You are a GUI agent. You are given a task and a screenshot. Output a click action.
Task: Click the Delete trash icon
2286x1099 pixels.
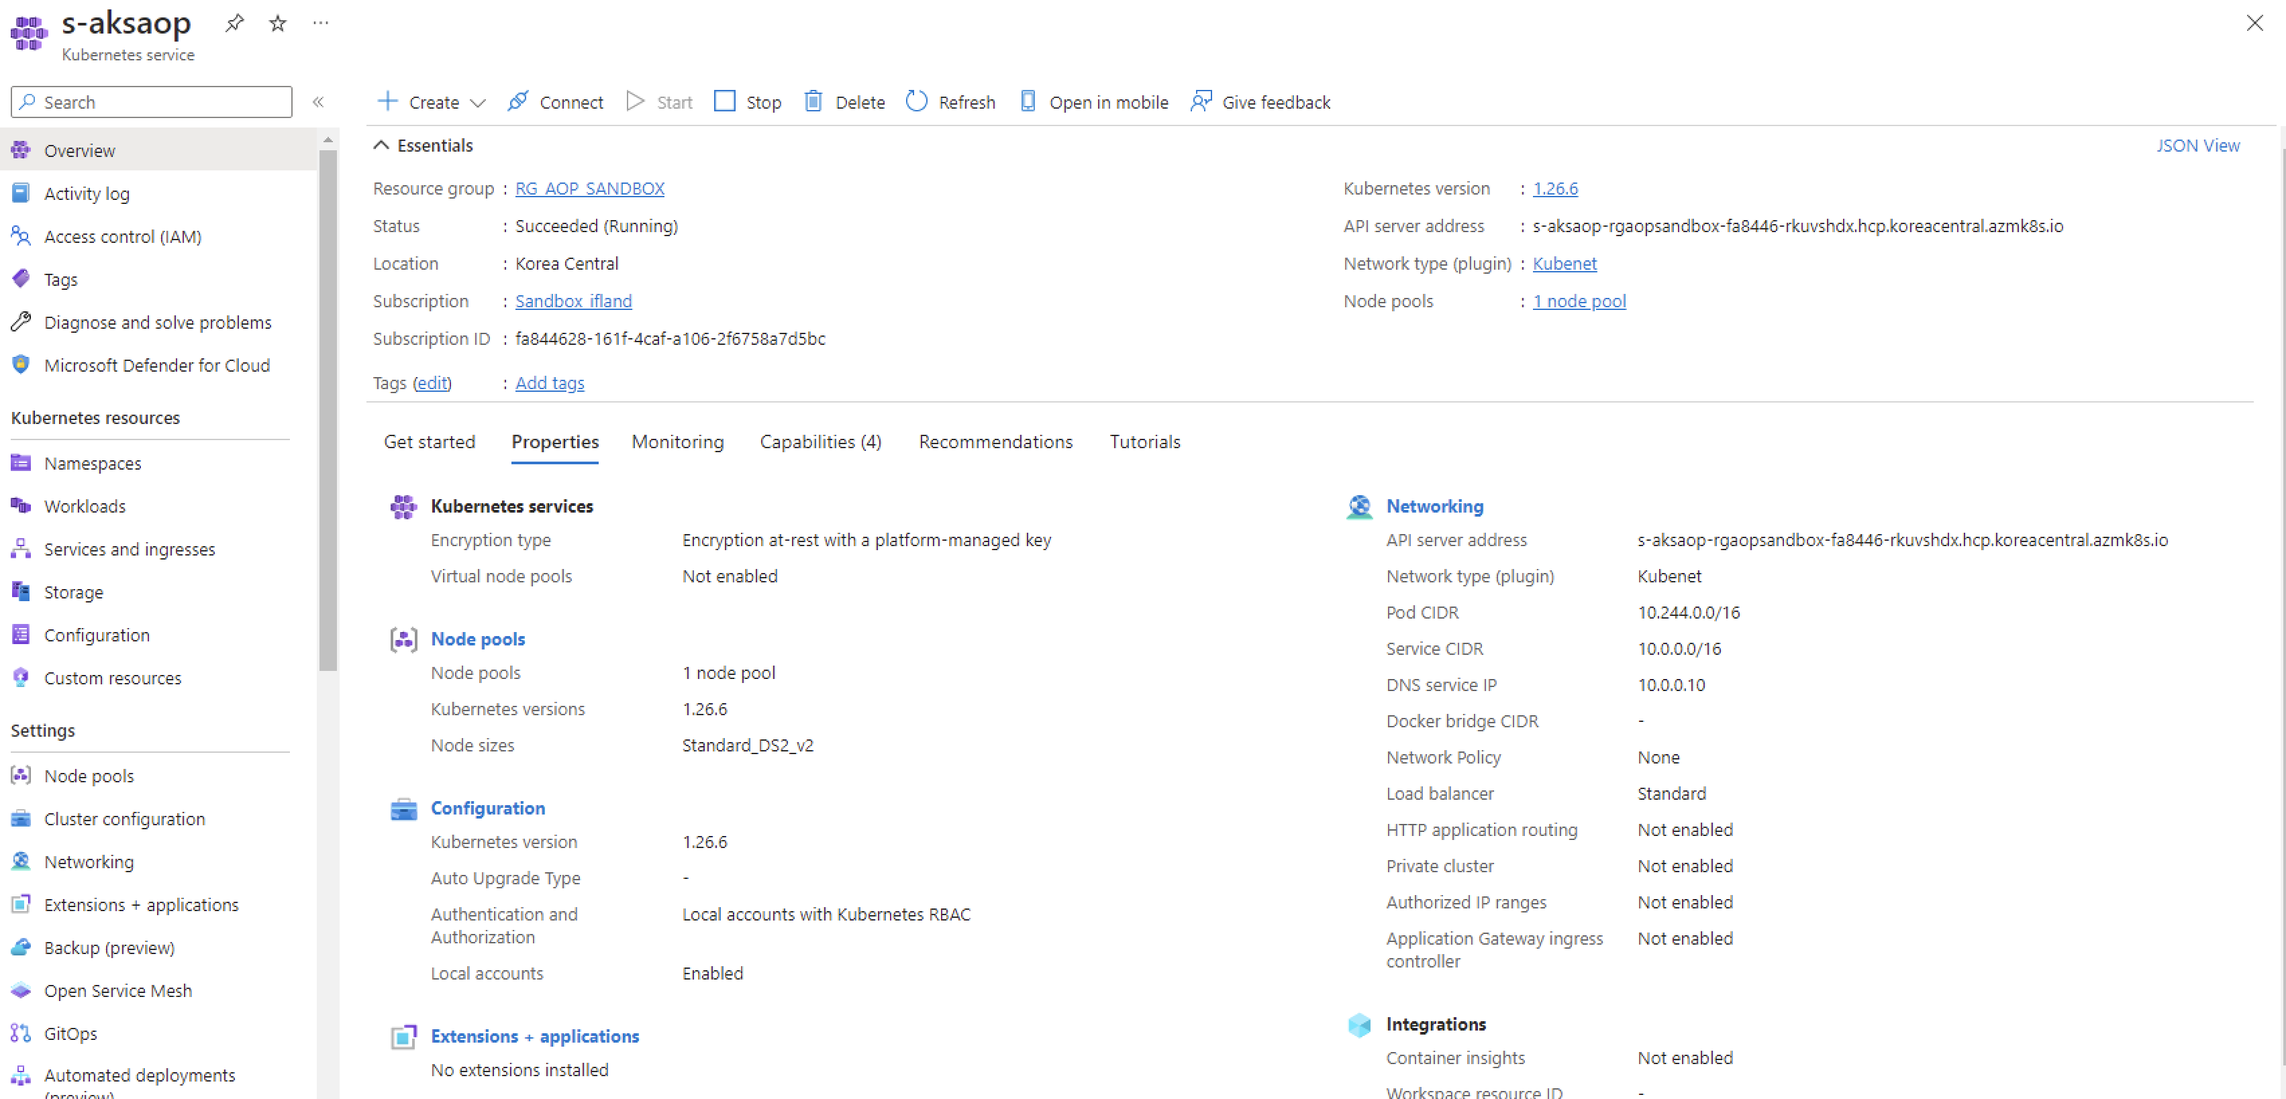pos(813,101)
